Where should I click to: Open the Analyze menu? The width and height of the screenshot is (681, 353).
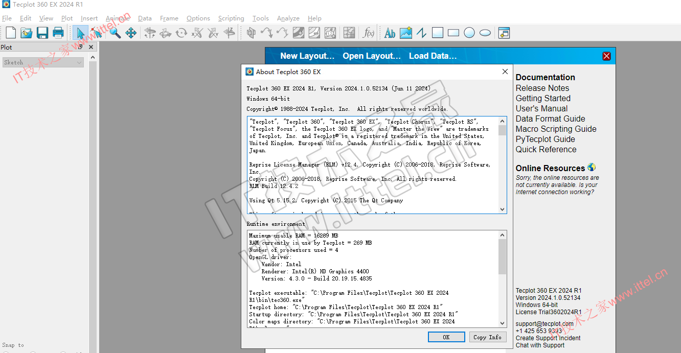[x=288, y=18]
